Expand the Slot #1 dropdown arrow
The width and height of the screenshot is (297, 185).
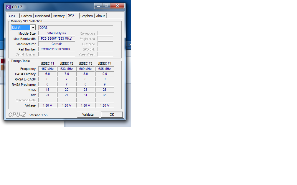pyautogui.click(x=33, y=28)
